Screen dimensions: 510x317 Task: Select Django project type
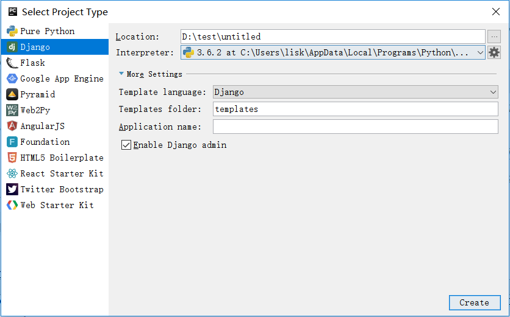click(x=55, y=47)
